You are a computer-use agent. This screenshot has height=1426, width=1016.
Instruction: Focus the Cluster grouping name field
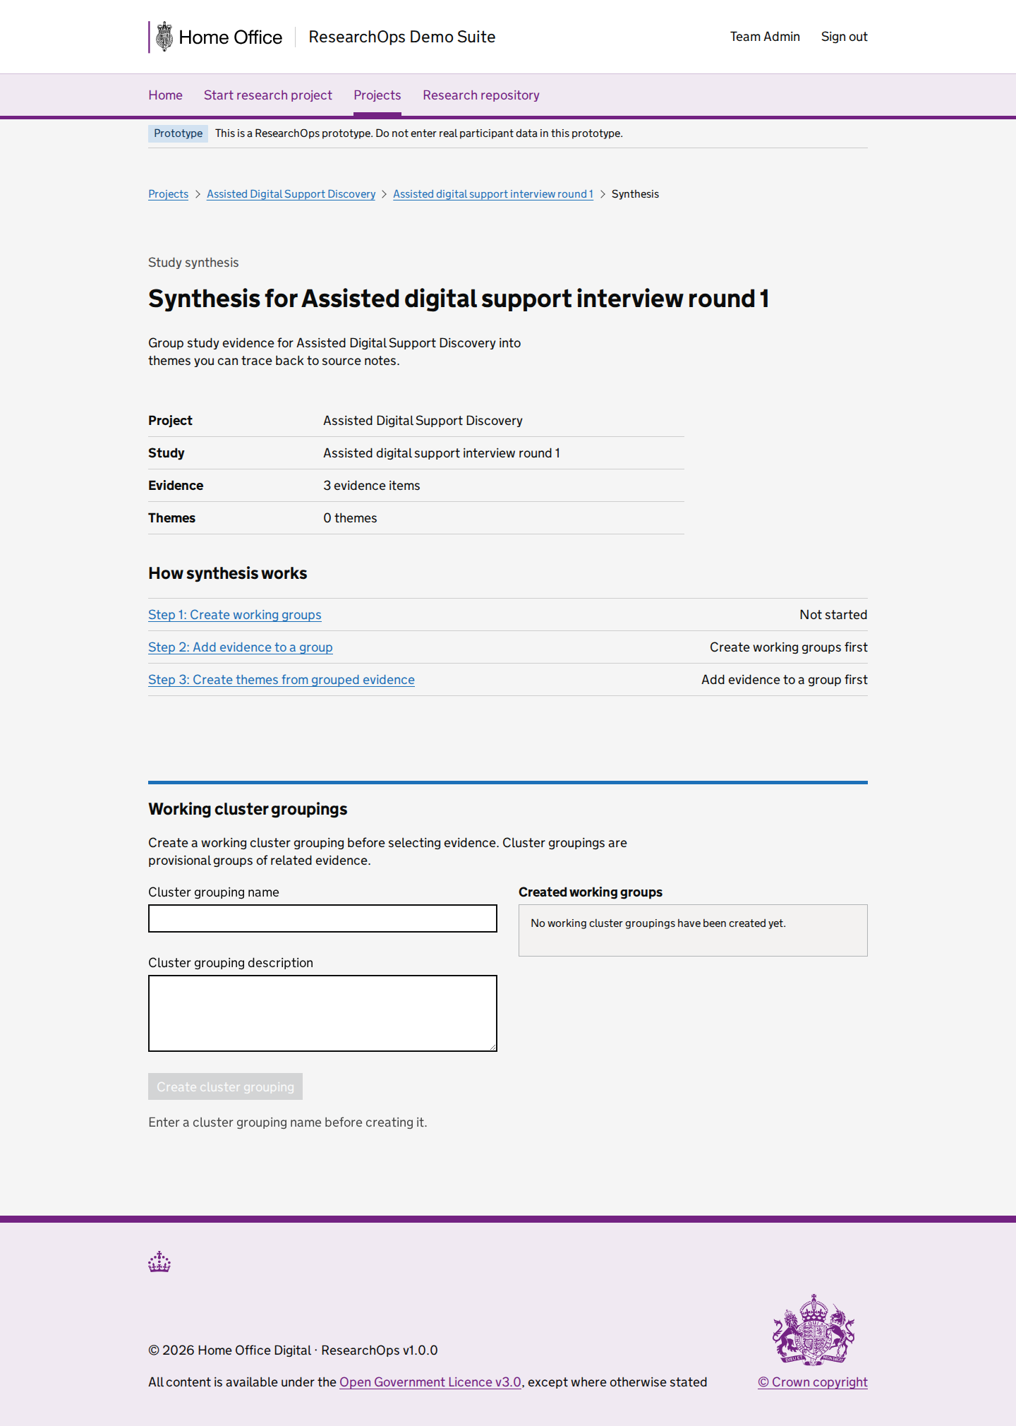(x=322, y=918)
